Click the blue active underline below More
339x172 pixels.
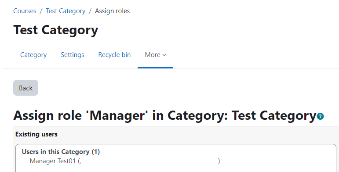pos(155,68)
